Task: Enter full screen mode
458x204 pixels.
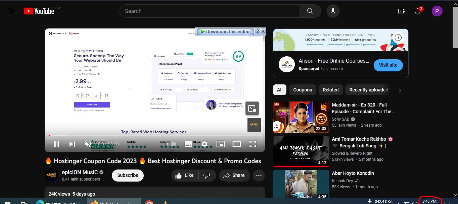Action: pyautogui.click(x=253, y=144)
